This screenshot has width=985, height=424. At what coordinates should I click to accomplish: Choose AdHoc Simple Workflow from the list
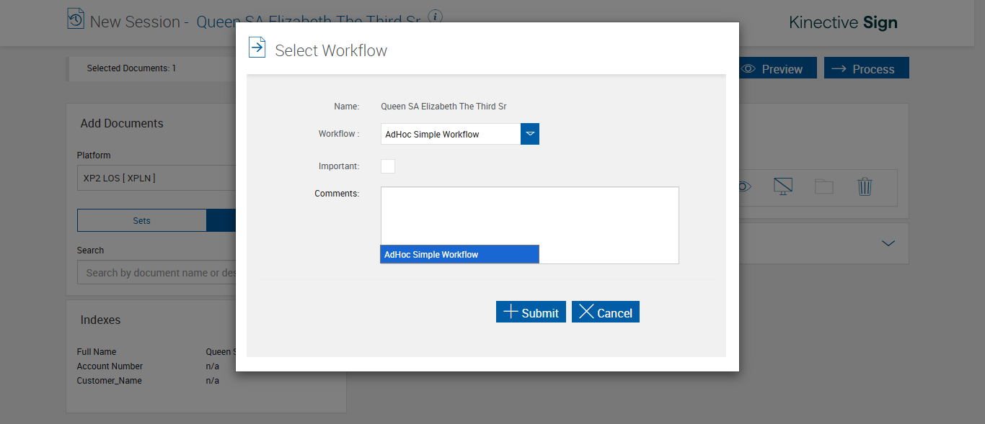[x=459, y=255]
